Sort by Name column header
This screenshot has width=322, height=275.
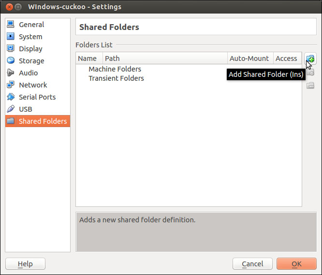[89, 58]
